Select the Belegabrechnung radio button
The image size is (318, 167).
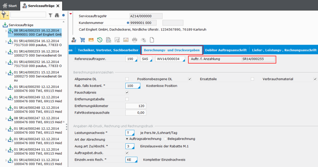pos(165,139)
